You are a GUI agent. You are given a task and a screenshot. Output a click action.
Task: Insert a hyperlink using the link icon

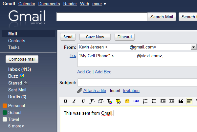point(136,101)
